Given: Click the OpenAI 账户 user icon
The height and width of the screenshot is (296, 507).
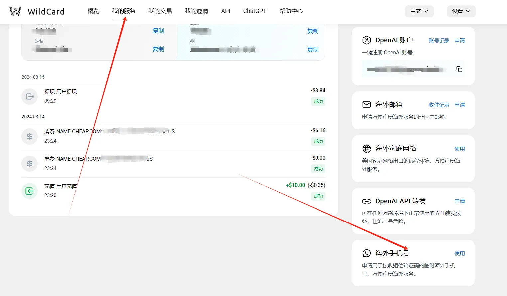Looking at the screenshot, I should point(366,40).
